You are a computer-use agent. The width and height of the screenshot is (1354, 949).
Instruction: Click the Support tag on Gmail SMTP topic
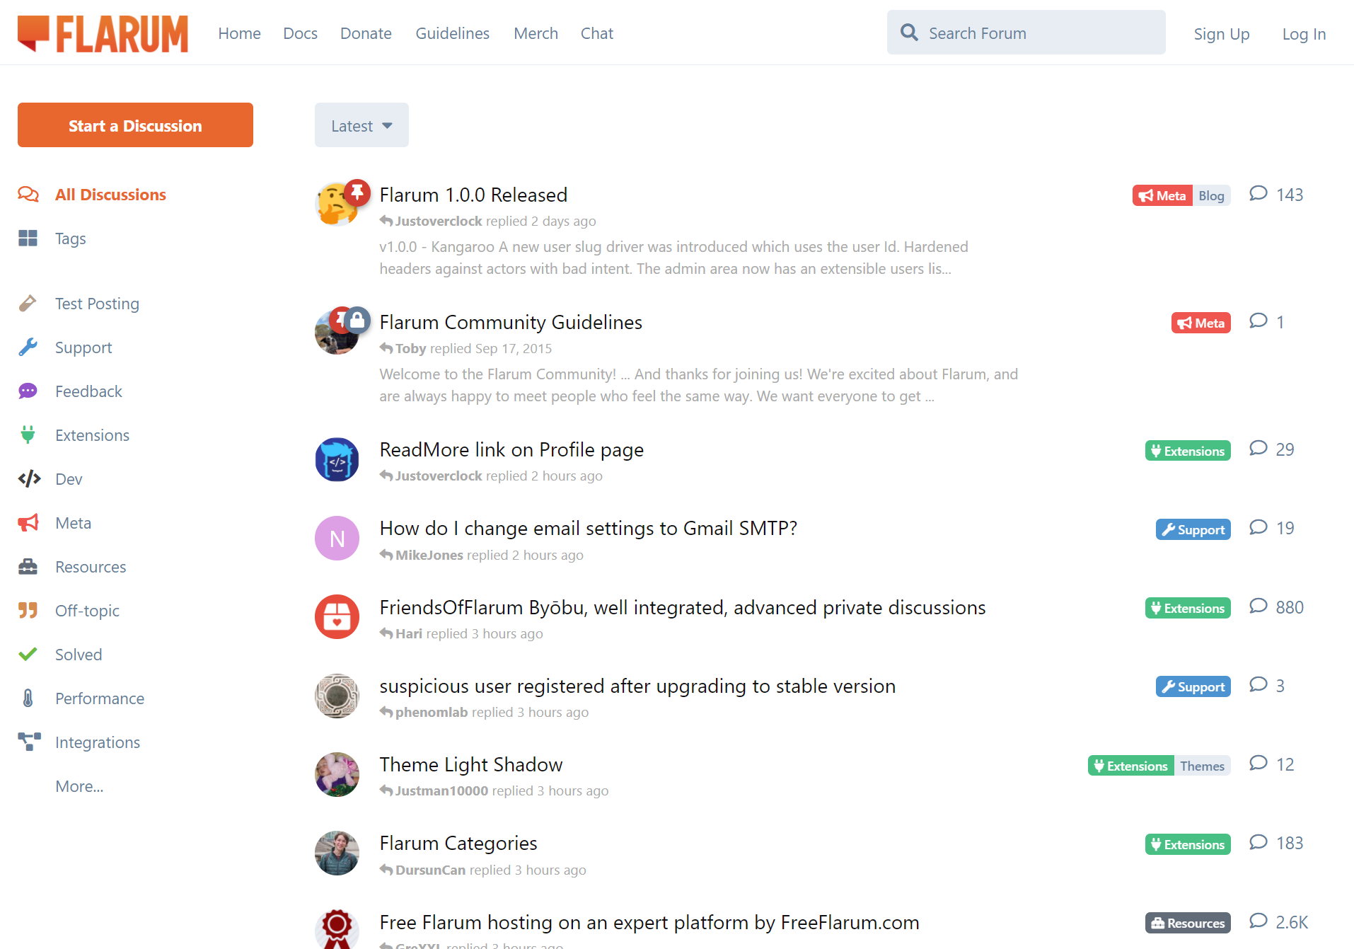click(x=1193, y=529)
